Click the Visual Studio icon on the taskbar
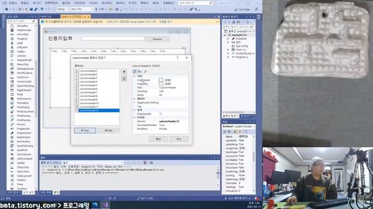The width and height of the screenshot is (373, 209). [105, 205]
